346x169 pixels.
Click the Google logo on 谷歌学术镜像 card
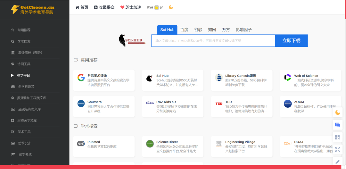point(81,78)
